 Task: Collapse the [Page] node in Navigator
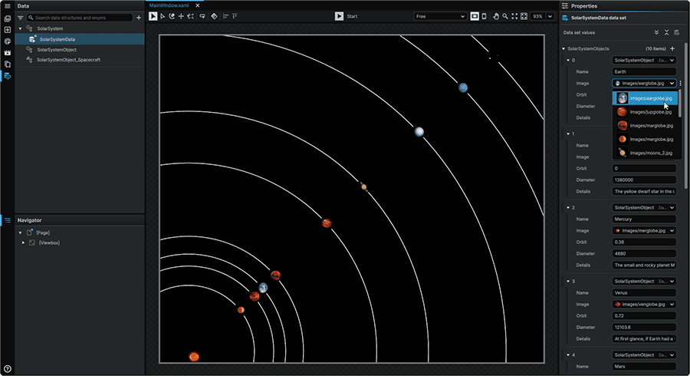(x=20, y=233)
